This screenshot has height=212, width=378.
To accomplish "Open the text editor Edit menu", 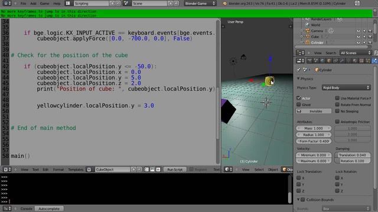I will (45, 170).
